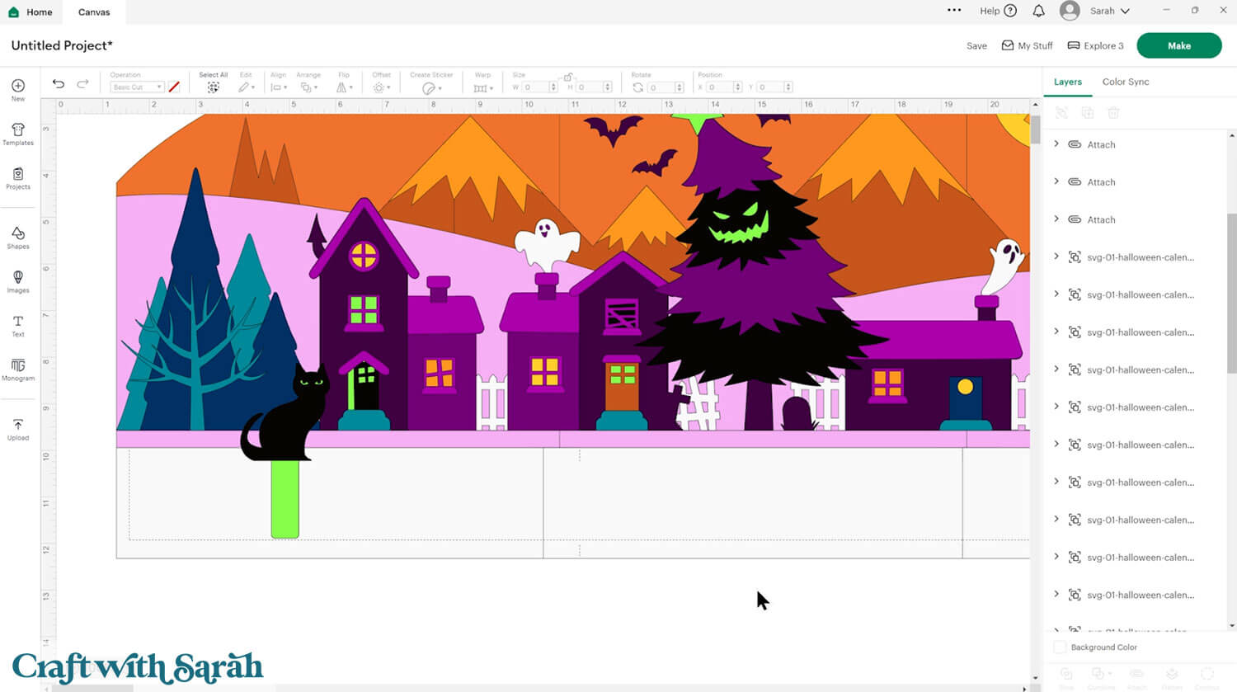Open the notifications bell
Viewport: 1237px width, 692px height.
1038,11
